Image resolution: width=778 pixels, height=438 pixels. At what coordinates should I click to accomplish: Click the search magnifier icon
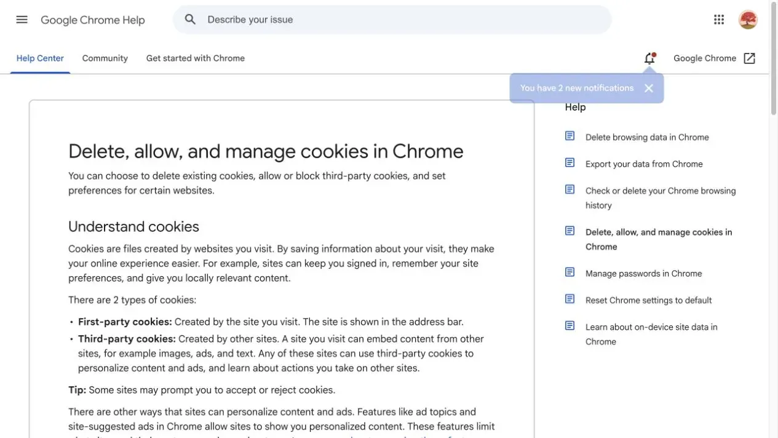point(190,20)
